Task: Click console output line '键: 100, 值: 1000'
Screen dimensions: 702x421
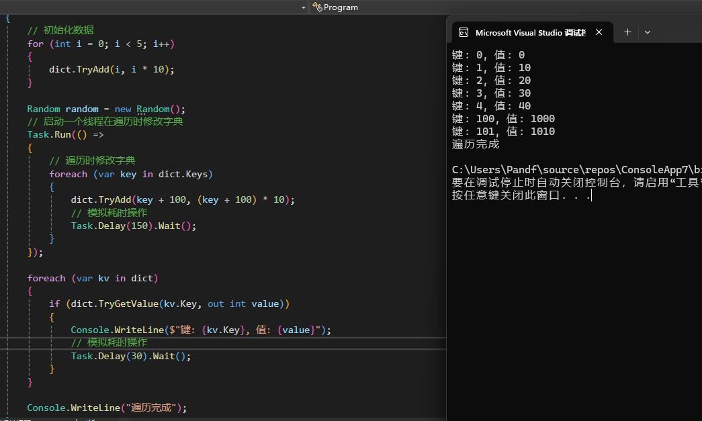Action: point(504,119)
